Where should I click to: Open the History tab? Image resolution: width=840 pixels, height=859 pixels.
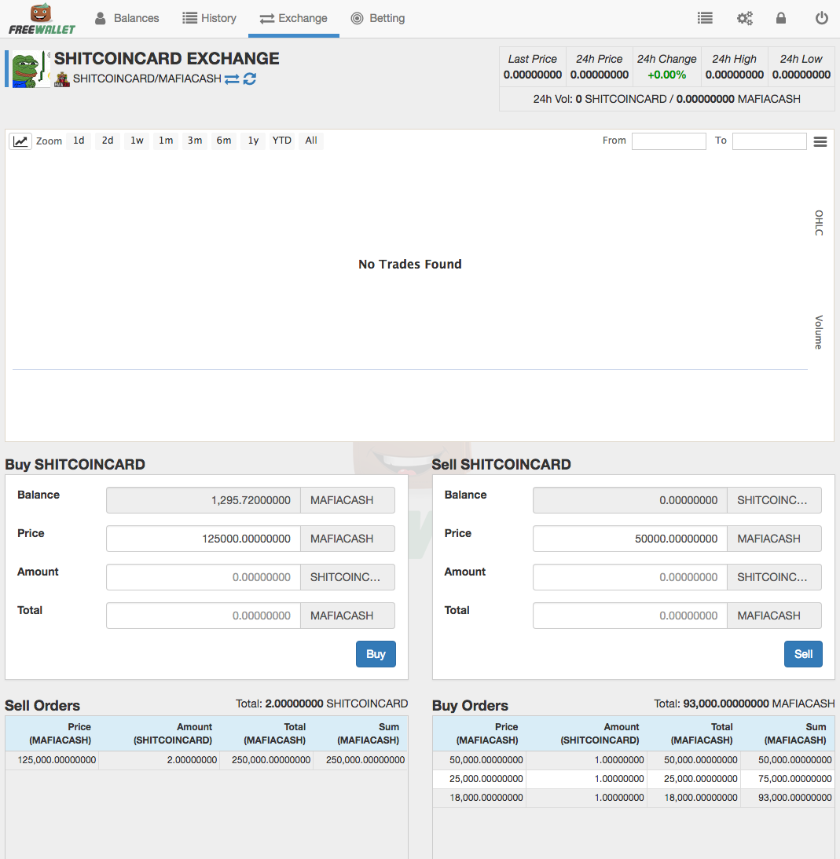point(210,18)
